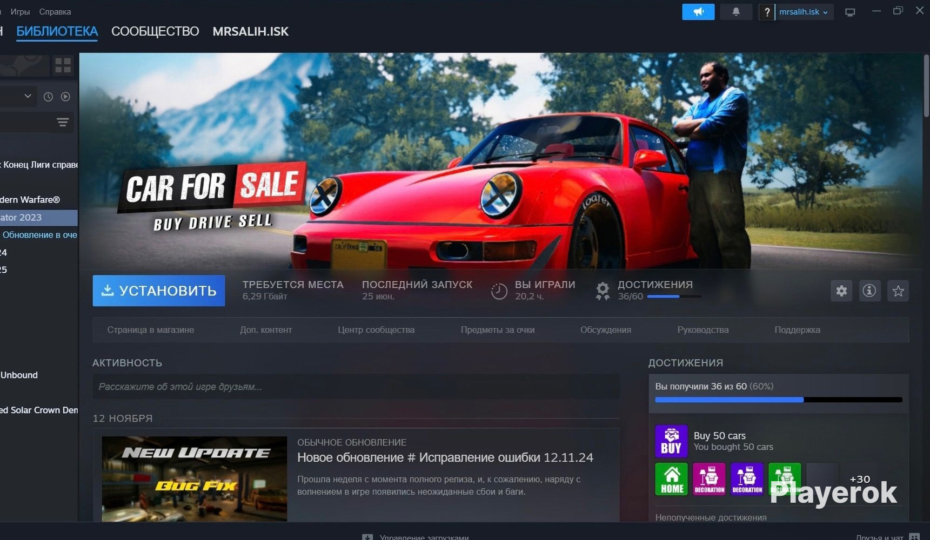Click the purple DECORATION achievement icon

point(747,479)
